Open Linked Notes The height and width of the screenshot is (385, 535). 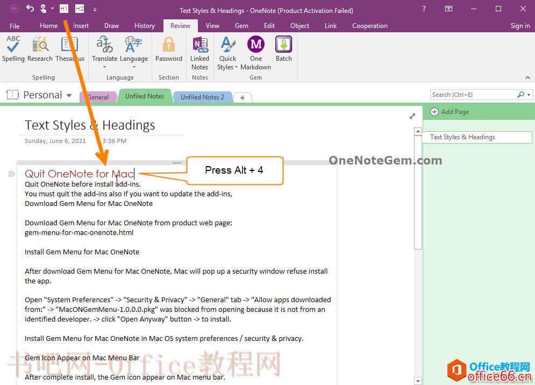coord(200,53)
